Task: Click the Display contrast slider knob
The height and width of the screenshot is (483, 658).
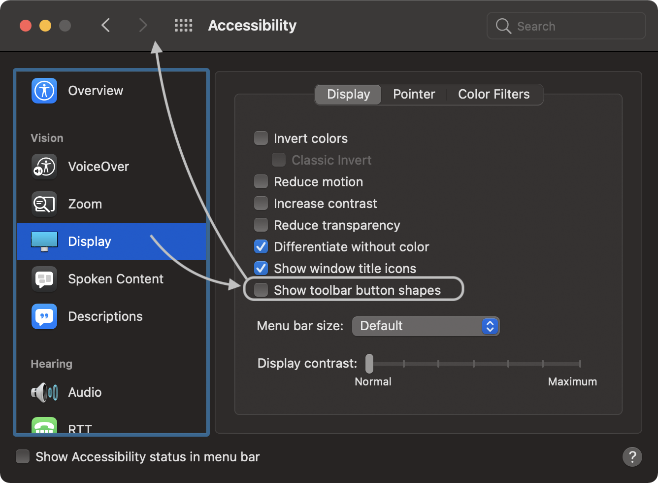Action: click(x=369, y=364)
